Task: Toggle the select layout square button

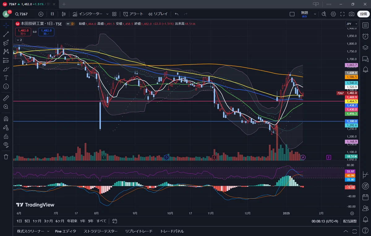Action: [x=292, y=14]
